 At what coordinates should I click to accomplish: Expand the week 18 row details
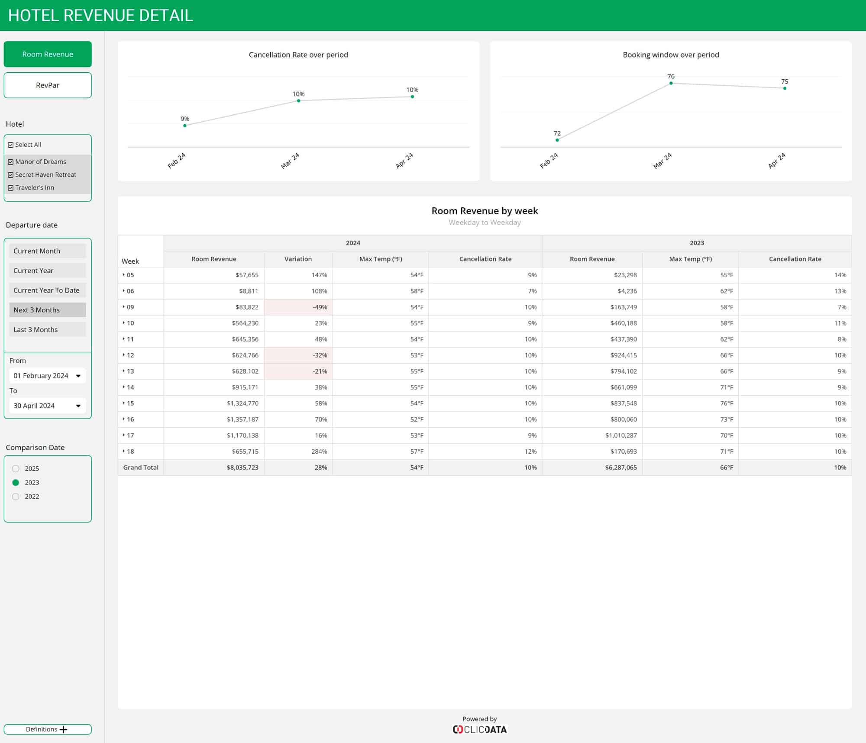pos(125,451)
